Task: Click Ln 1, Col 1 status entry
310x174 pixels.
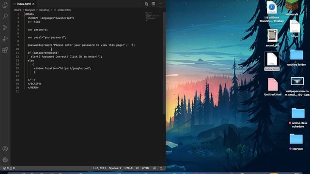Action: (99, 168)
